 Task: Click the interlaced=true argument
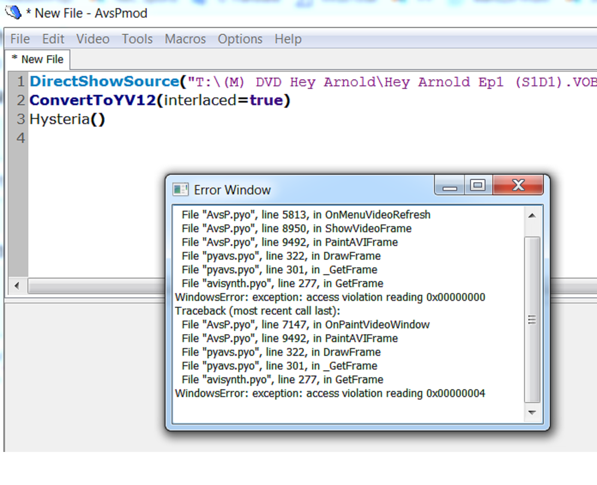pyautogui.click(x=223, y=100)
